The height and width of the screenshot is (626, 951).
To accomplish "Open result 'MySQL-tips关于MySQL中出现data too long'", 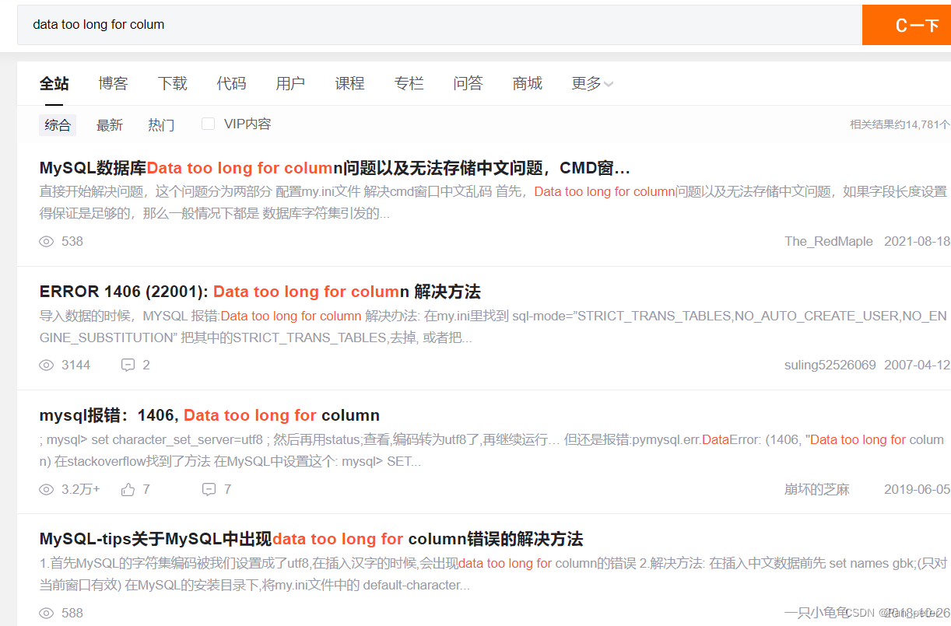I will (311, 539).
